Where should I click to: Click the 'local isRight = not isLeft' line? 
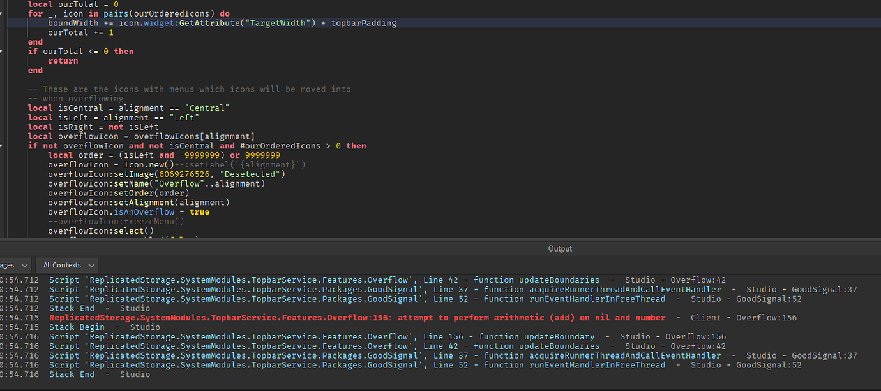(93, 127)
